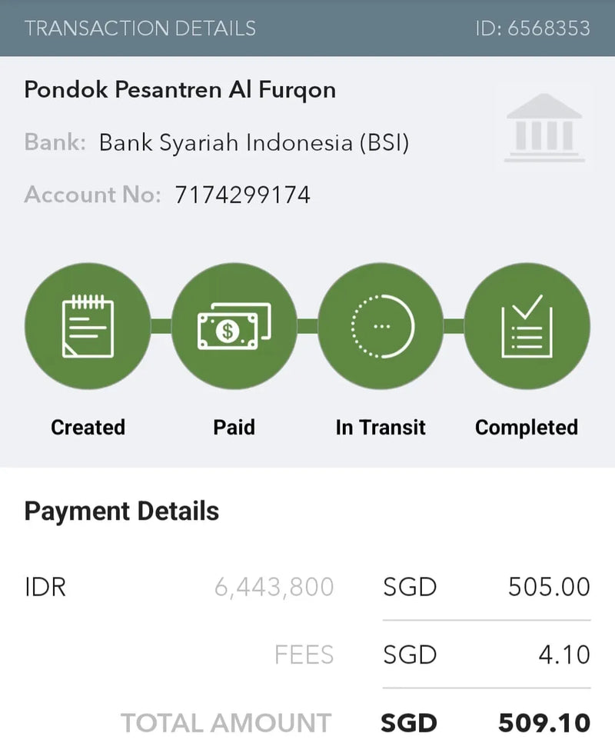Click the Payment Details heading

tap(121, 511)
